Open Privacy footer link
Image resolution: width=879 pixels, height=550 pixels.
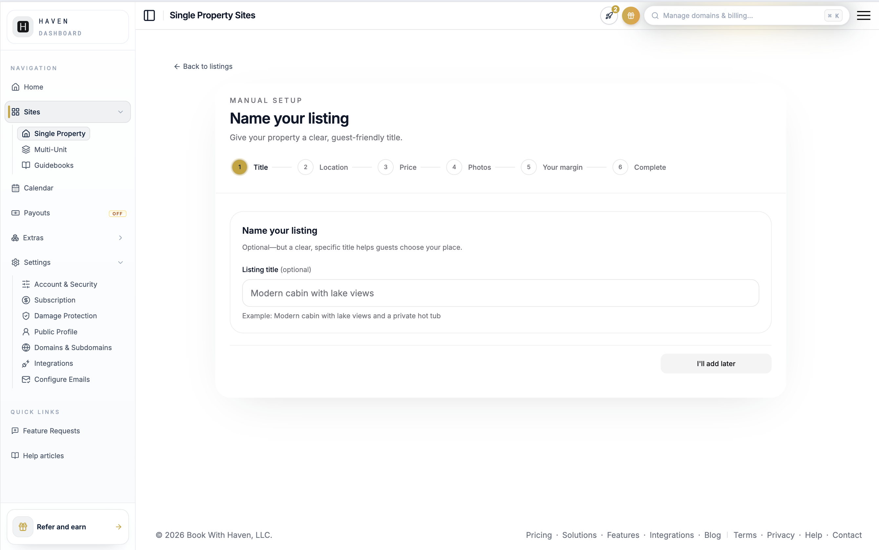click(x=780, y=535)
